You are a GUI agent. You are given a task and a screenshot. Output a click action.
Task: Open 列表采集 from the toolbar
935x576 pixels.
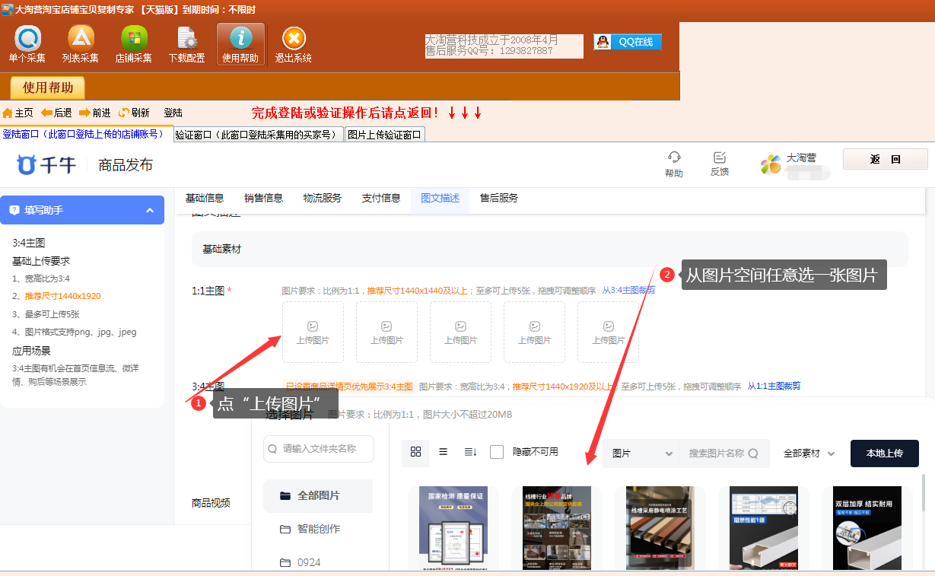(x=81, y=40)
